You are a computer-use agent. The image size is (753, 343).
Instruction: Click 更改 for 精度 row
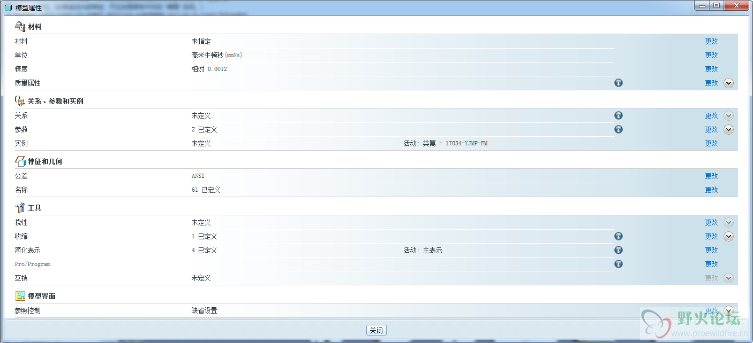click(711, 69)
